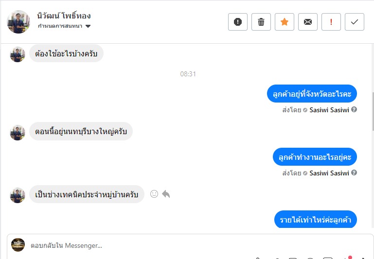Delete conversation using the trash icon

pyautogui.click(x=261, y=22)
